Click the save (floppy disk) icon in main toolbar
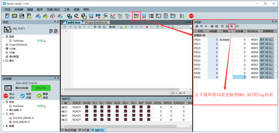This screenshot has height=133, width=279. [22, 16]
